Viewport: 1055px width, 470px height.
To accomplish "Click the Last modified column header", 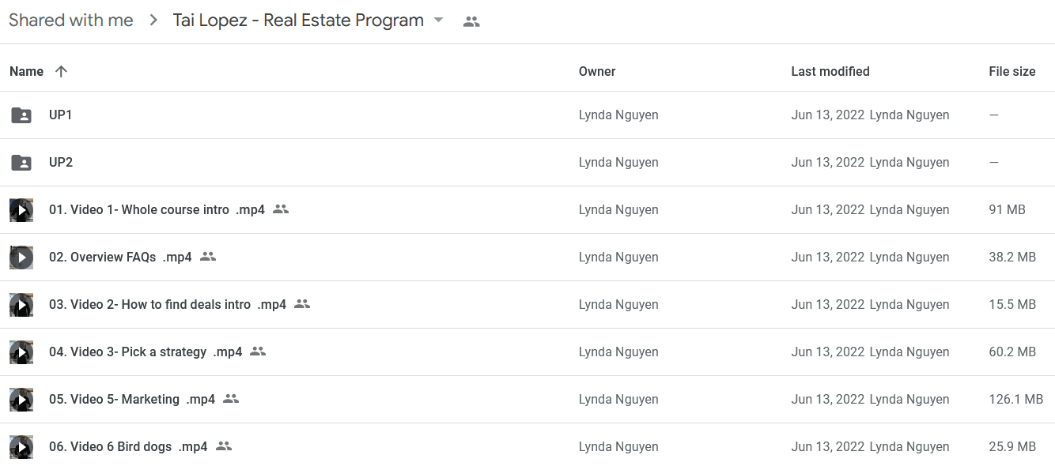I will click(830, 71).
